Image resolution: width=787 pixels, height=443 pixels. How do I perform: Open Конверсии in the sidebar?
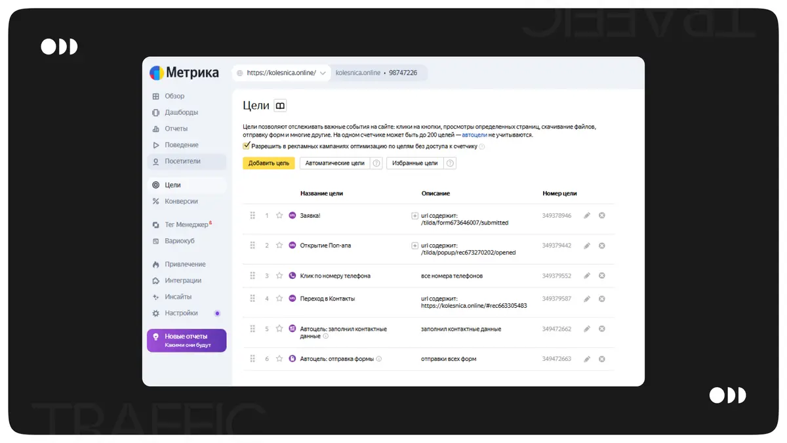(181, 201)
